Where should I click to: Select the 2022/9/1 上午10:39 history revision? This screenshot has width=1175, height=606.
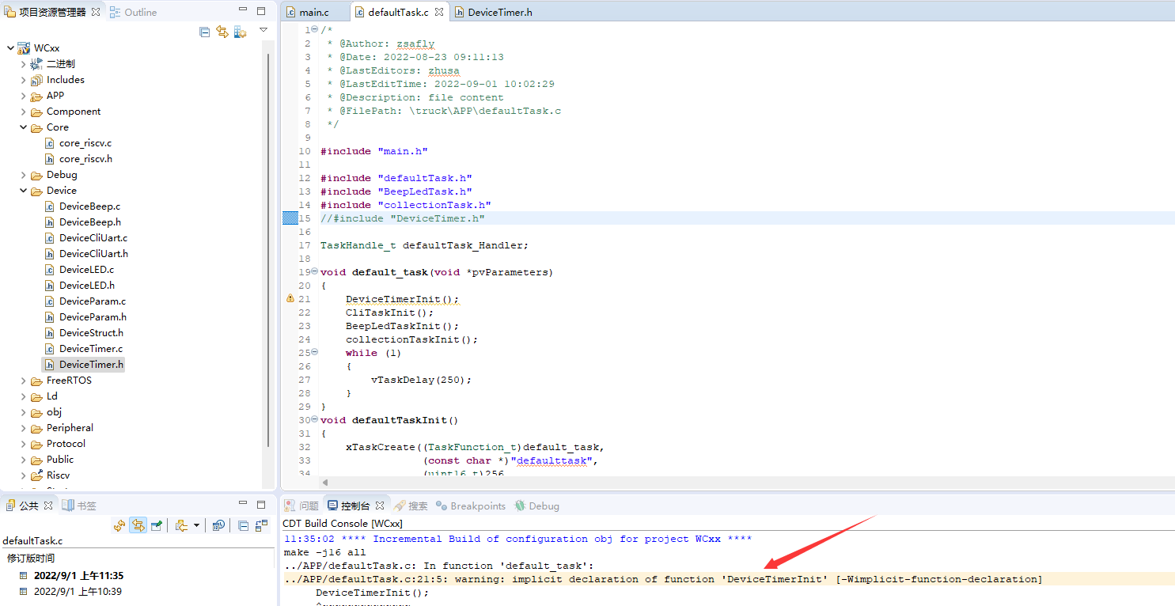point(77,591)
